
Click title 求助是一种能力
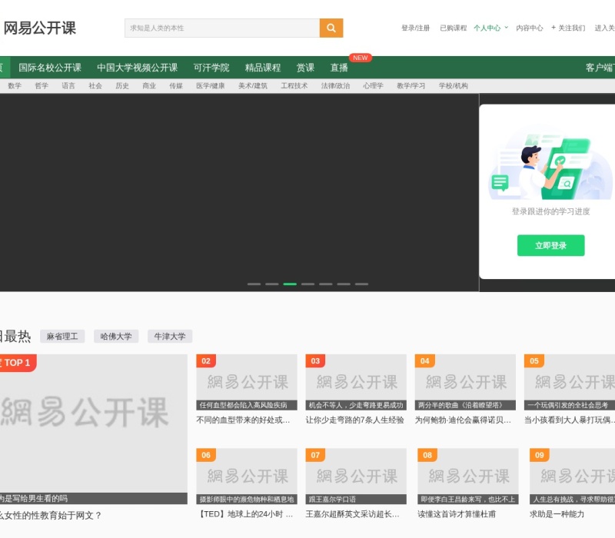[x=557, y=514]
